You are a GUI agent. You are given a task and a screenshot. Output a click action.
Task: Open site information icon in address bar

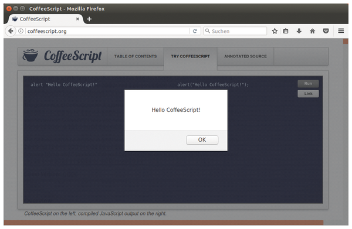click(21, 31)
